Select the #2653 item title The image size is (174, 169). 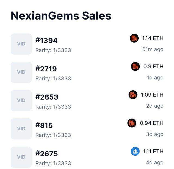pos(47,97)
